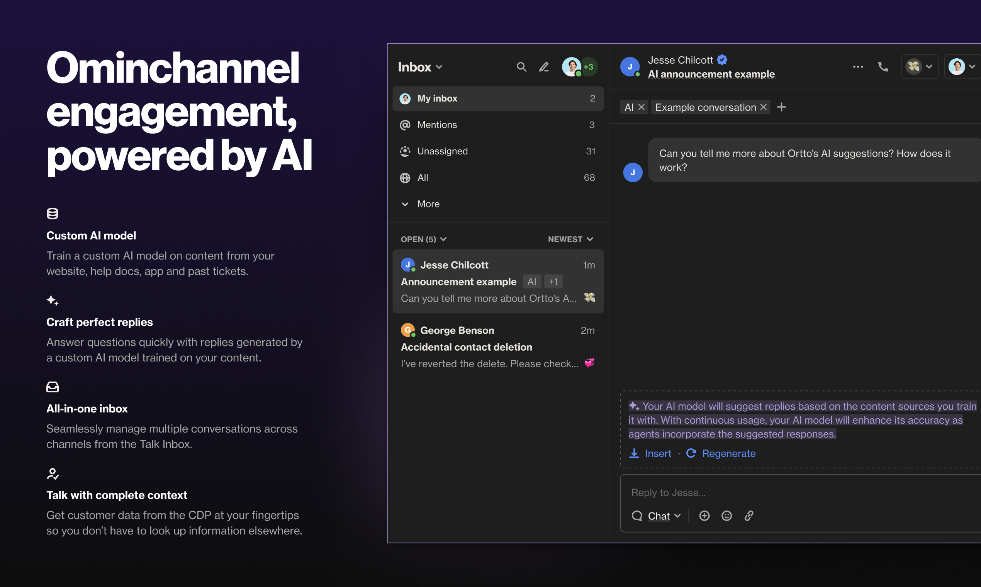Click the search icon in Inbox header
981x587 pixels.
pos(521,67)
